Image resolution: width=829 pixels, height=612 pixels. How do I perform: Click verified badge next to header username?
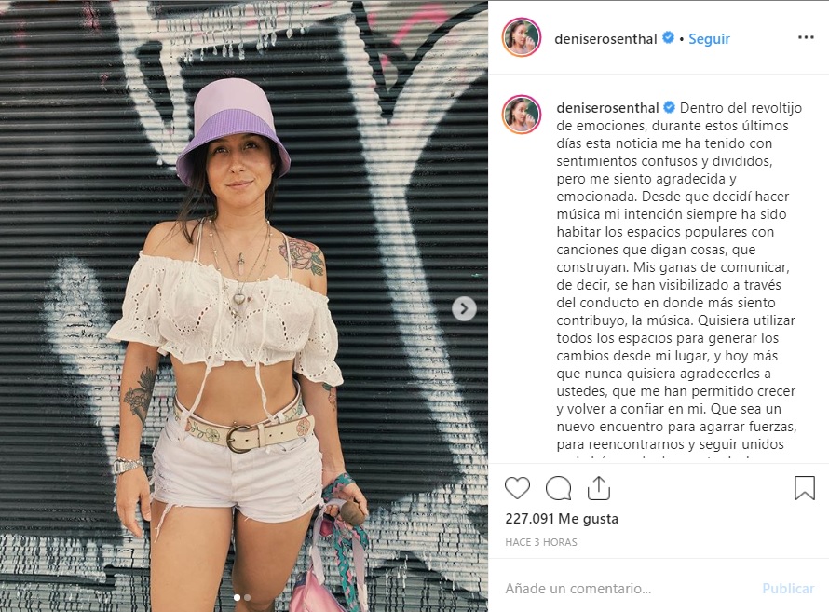[668, 37]
